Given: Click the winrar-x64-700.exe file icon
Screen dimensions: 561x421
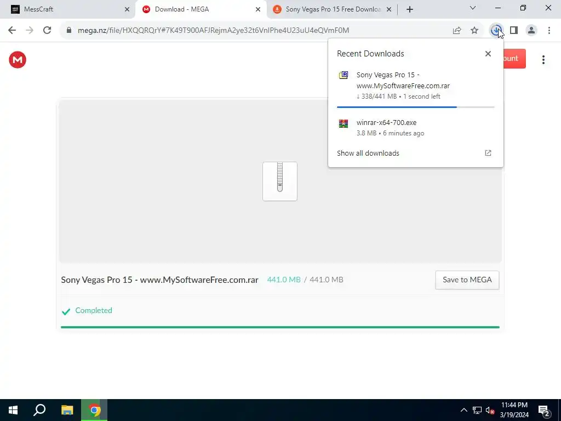Looking at the screenshot, I should click(344, 123).
